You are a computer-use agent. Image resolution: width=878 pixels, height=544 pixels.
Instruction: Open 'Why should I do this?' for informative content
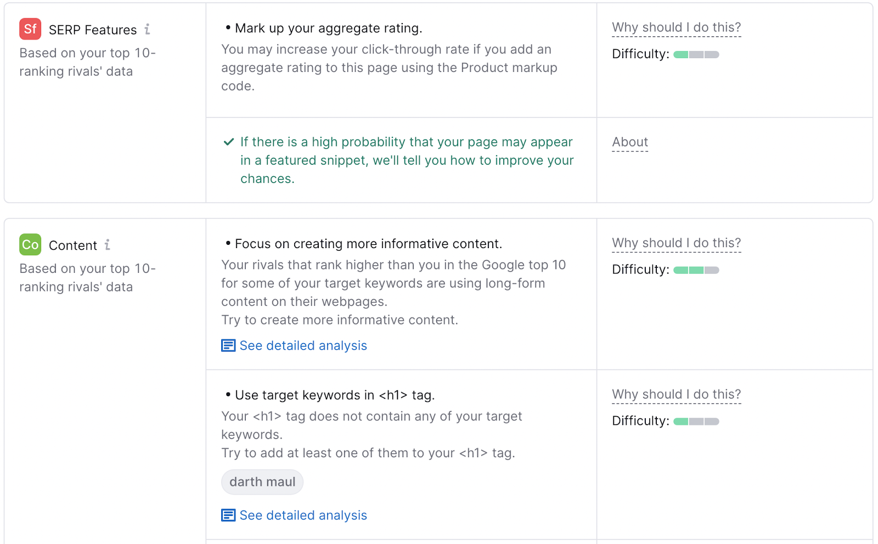pyautogui.click(x=676, y=242)
